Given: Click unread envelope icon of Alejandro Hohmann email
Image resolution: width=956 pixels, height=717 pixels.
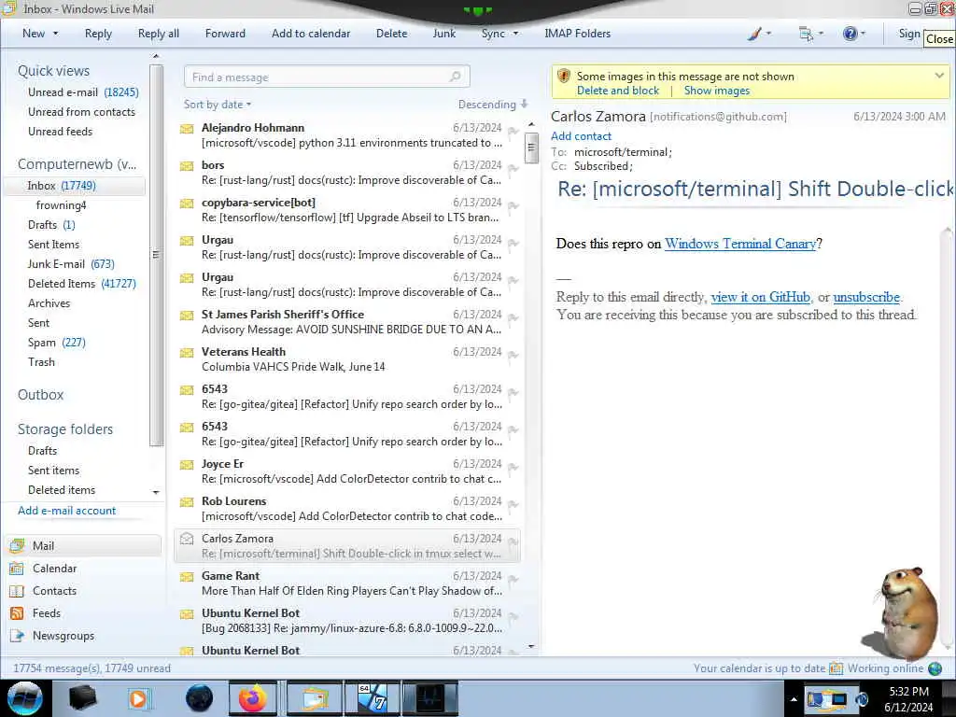Looking at the screenshot, I should click(x=187, y=129).
